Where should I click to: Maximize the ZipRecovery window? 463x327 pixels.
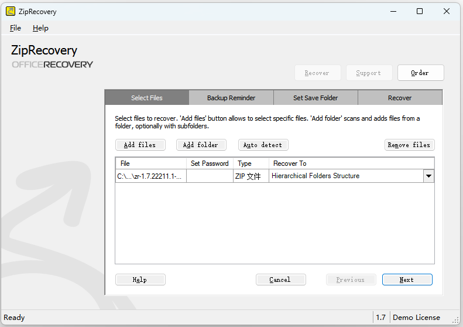tap(420, 12)
